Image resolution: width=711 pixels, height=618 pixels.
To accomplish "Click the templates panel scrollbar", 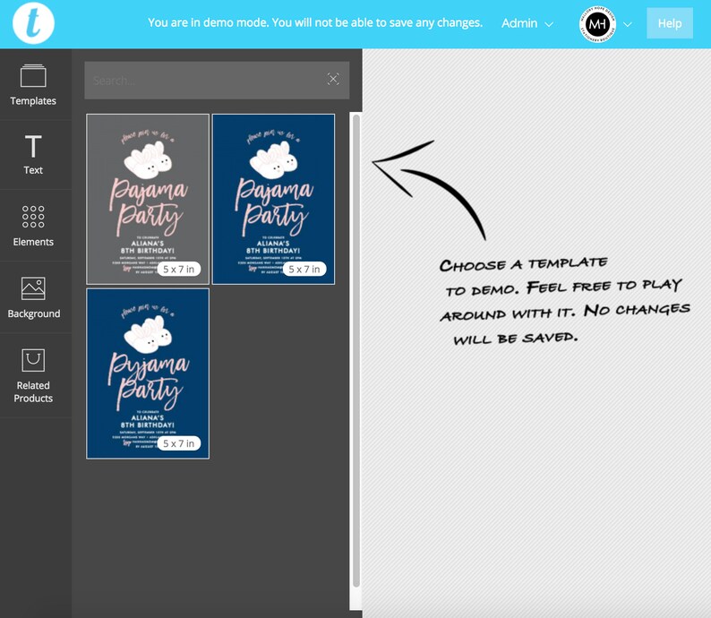I will pos(356,351).
